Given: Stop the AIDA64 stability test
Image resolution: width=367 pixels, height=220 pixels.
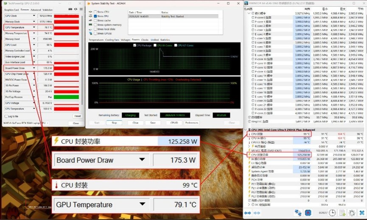Looking at the screenshot, I should click(x=114, y=123).
